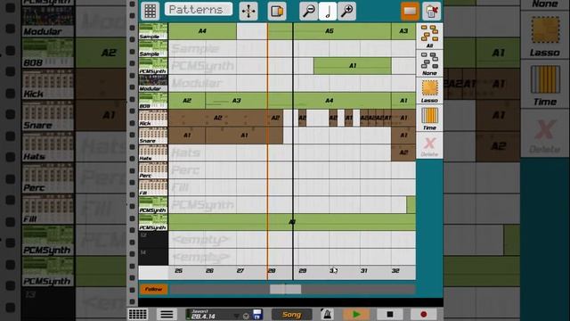Select the A1 block in PCMSynth track

(x=353, y=66)
